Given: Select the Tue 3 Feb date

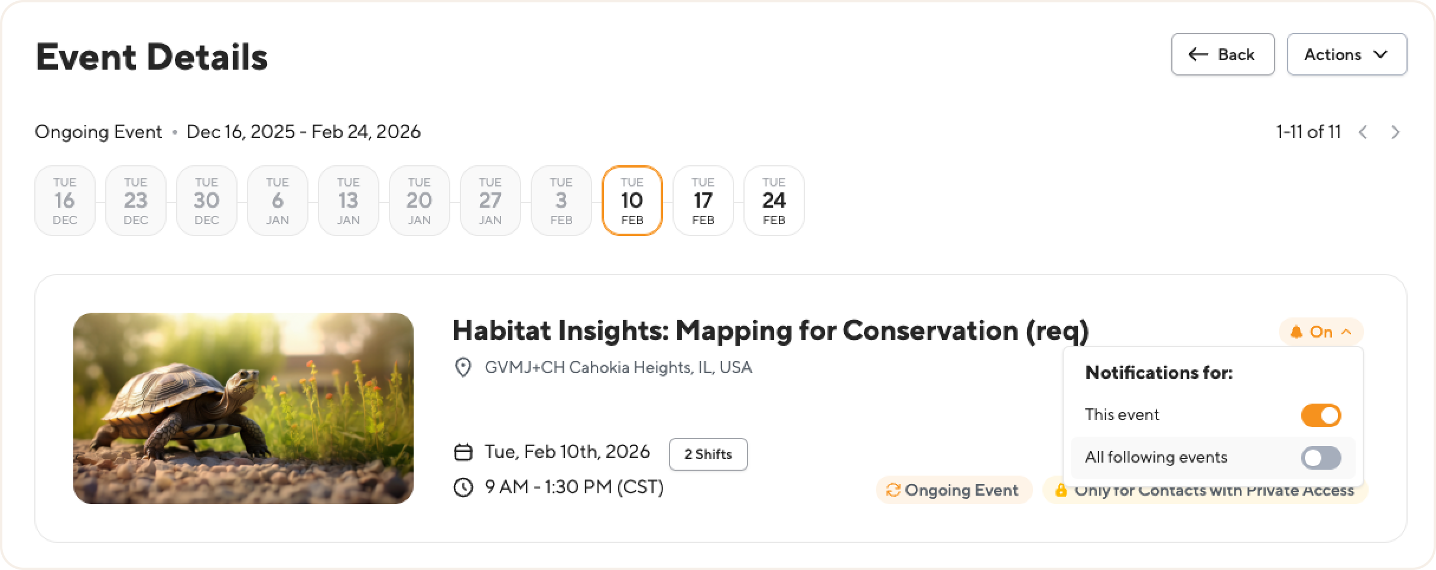Looking at the screenshot, I should click(x=561, y=201).
